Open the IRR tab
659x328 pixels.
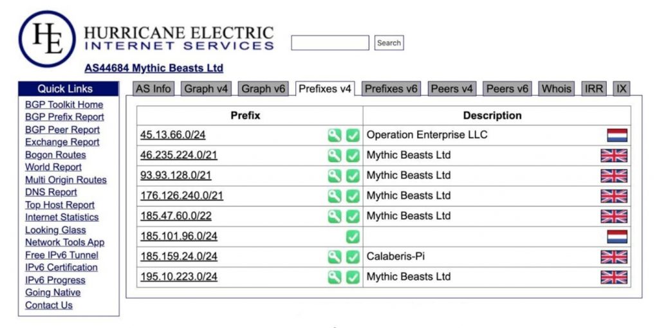click(x=594, y=89)
